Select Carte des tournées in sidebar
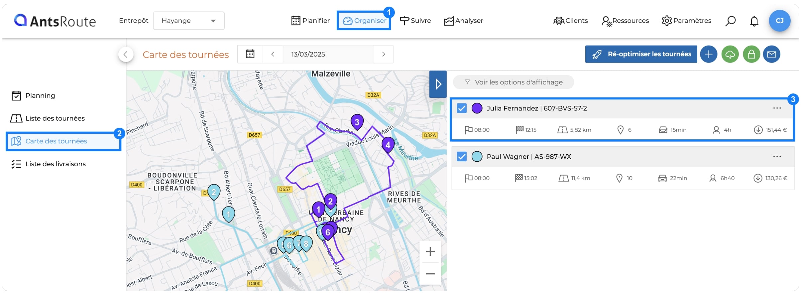801x295 pixels. point(63,141)
